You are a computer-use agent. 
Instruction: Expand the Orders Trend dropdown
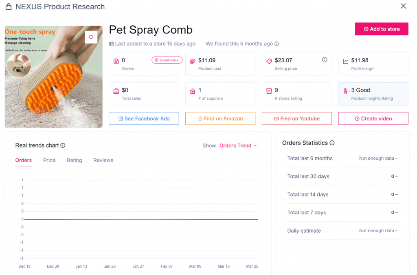click(238, 145)
